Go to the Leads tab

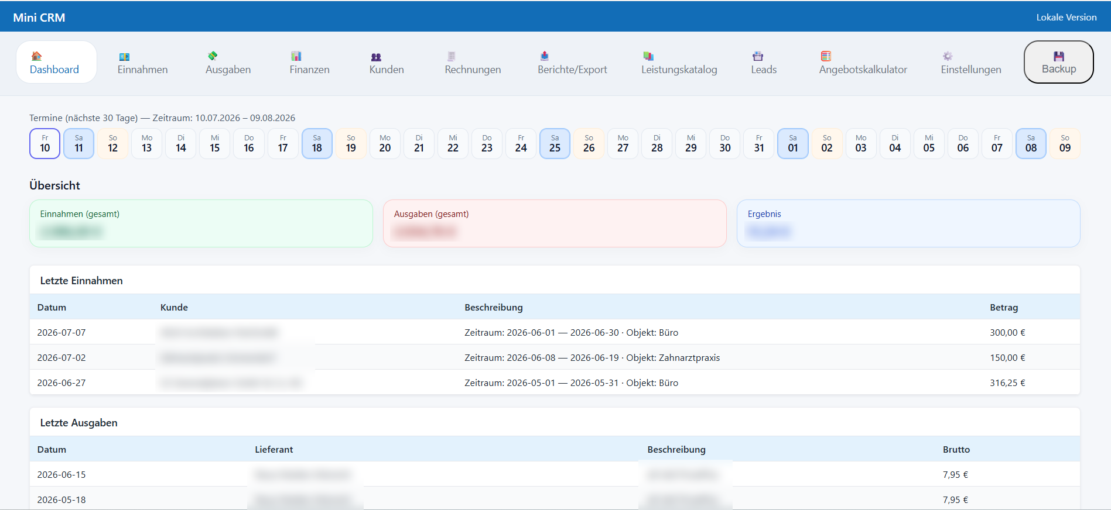(764, 63)
